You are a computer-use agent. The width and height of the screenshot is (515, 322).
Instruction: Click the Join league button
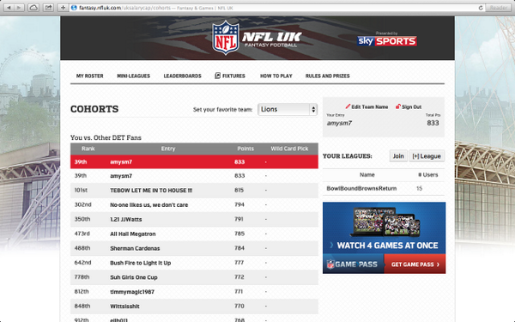pyautogui.click(x=398, y=156)
